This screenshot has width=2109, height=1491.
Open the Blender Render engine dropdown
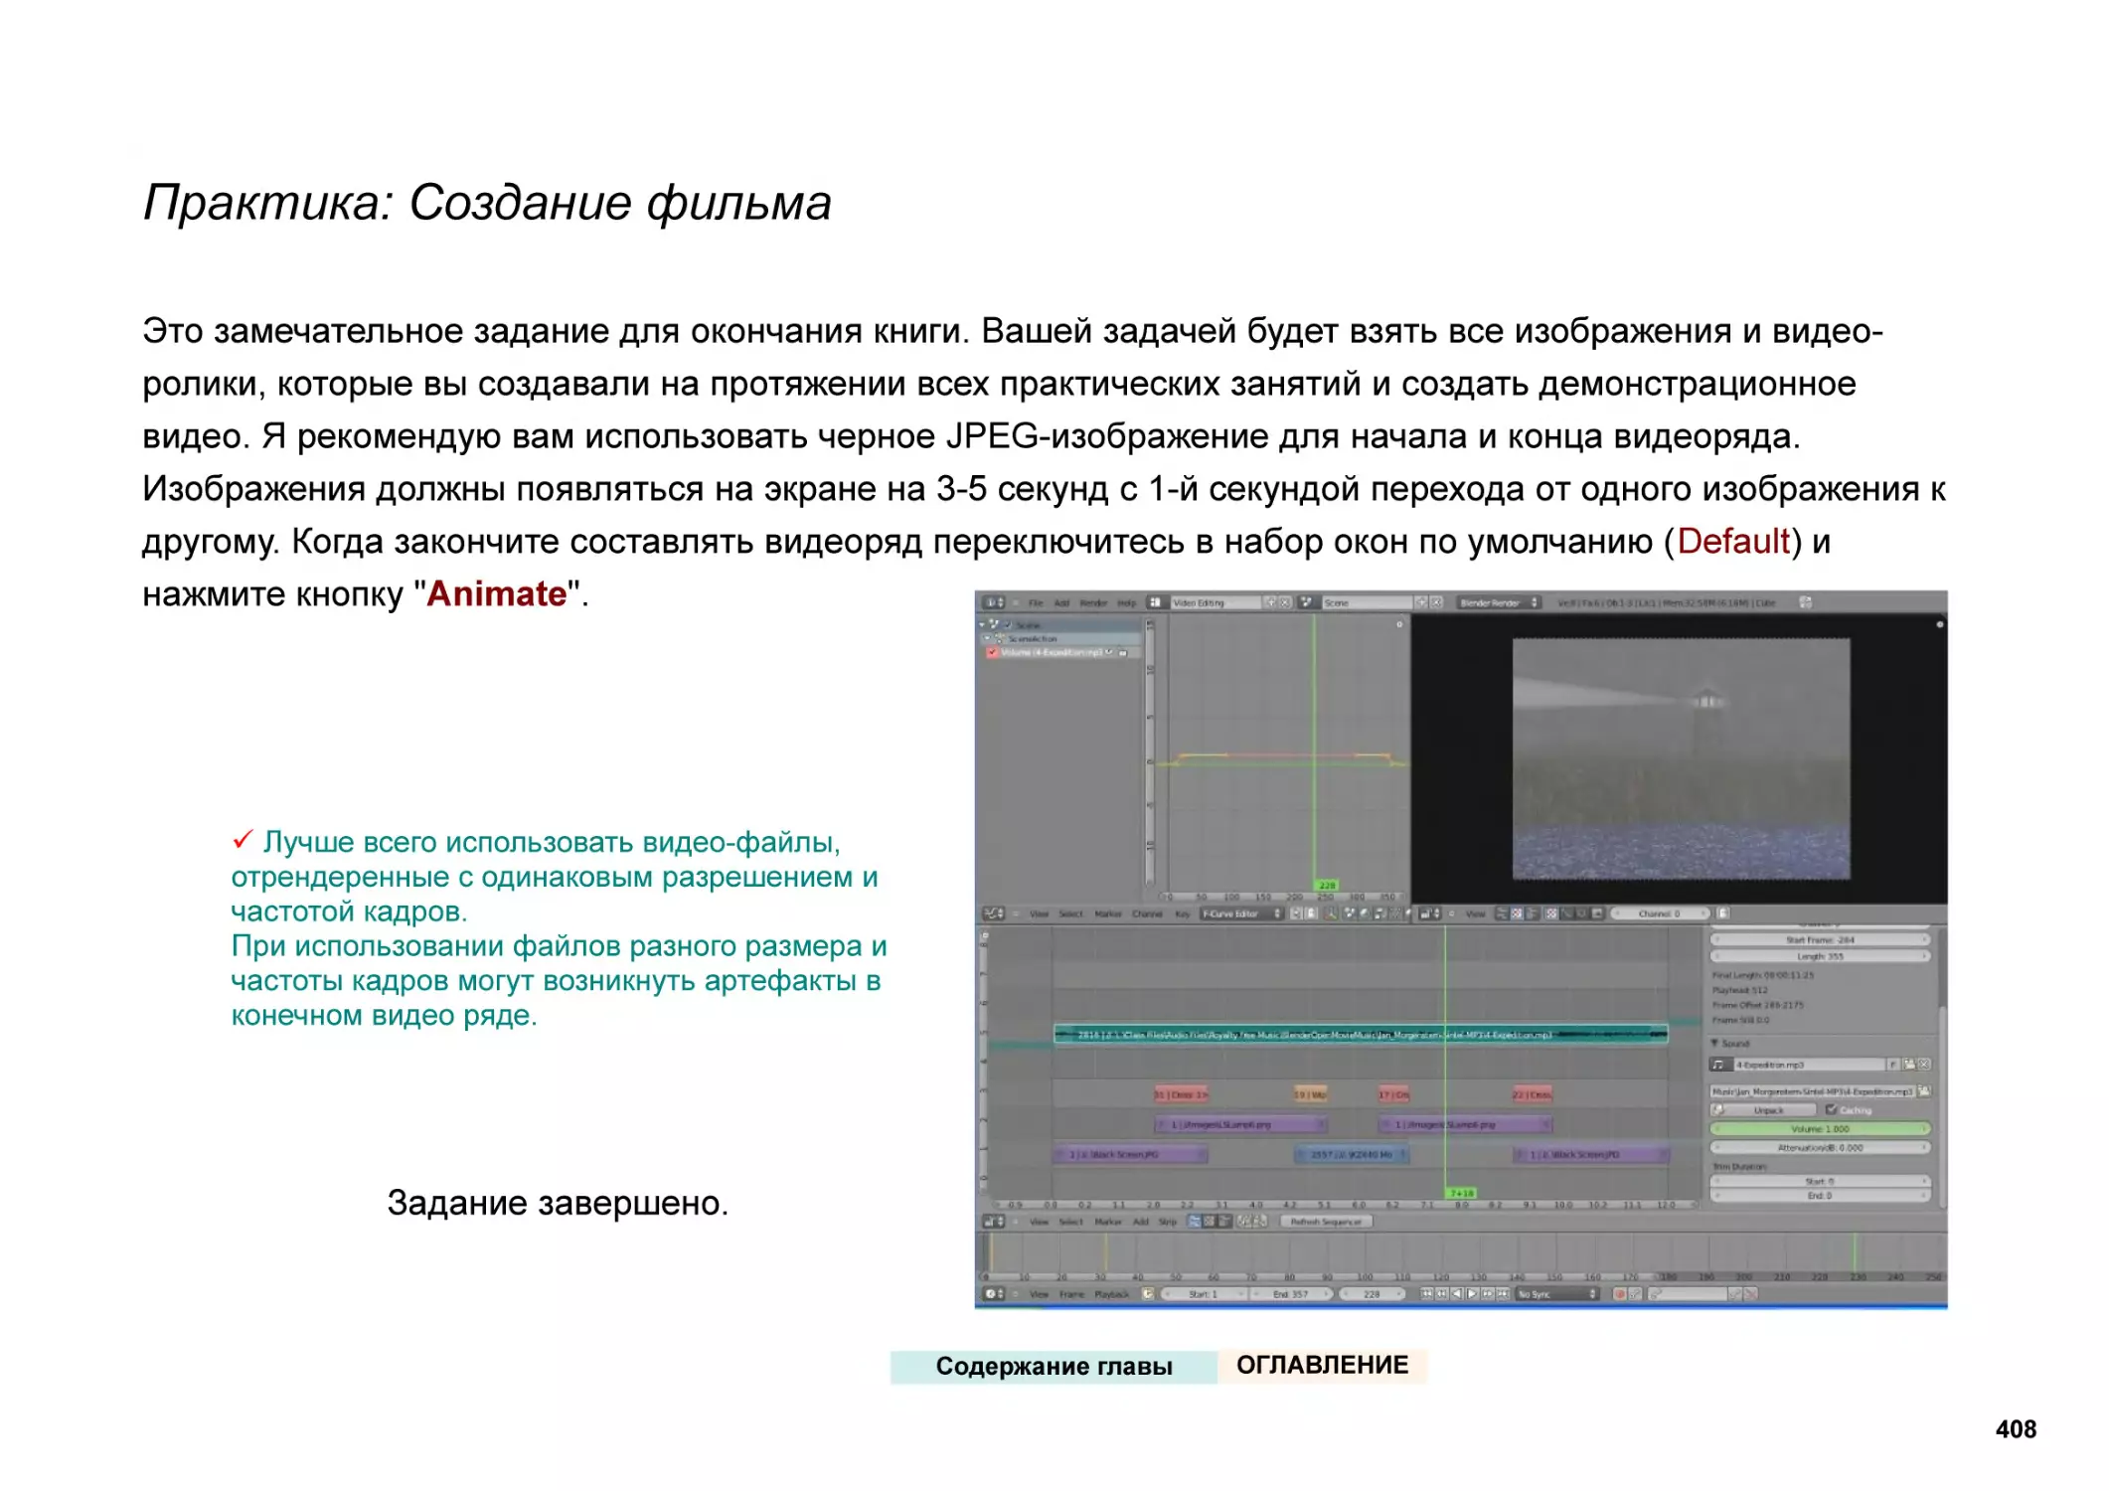tap(1499, 602)
